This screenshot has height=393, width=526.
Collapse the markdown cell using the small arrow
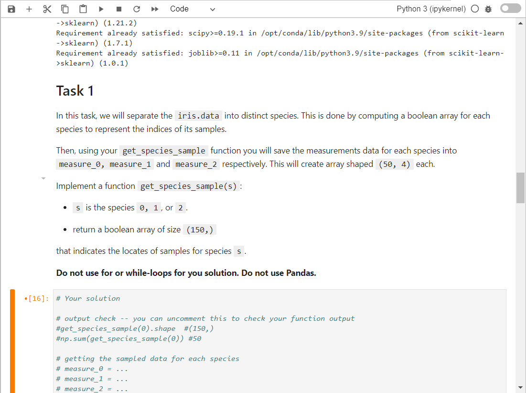click(43, 178)
